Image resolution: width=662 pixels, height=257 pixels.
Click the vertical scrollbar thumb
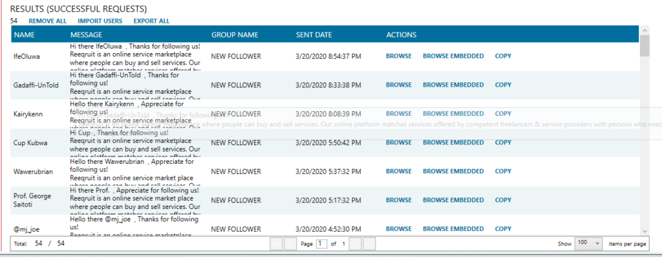click(x=645, y=46)
